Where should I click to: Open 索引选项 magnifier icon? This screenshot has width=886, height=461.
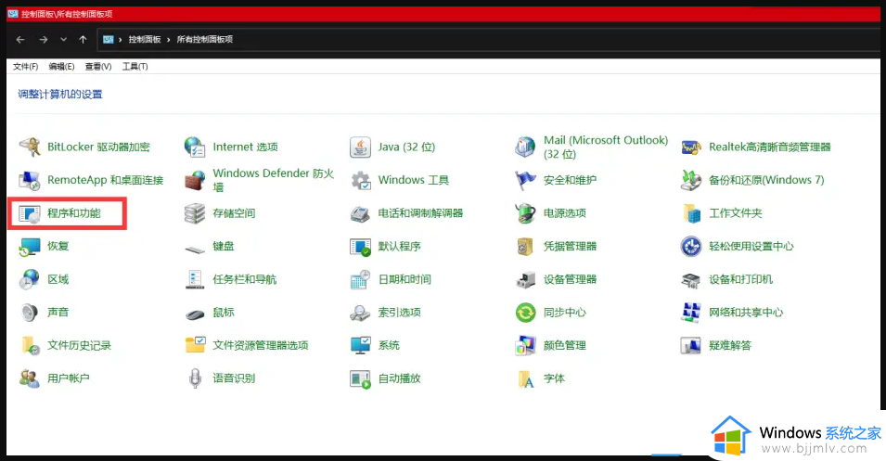tap(360, 313)
